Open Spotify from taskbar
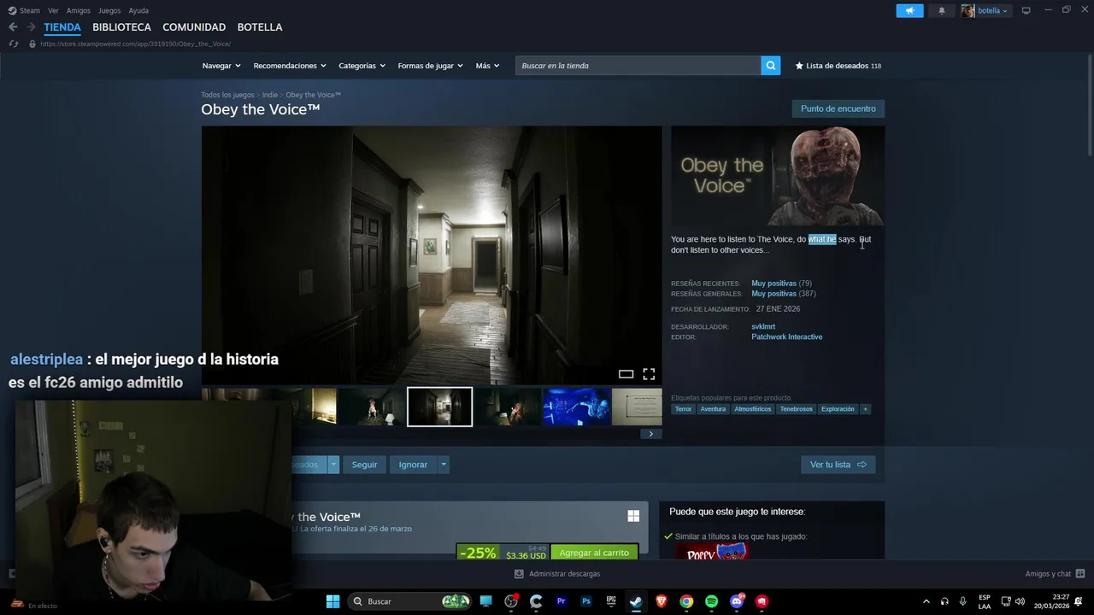Screen dimensions: 1094x615 711,601
